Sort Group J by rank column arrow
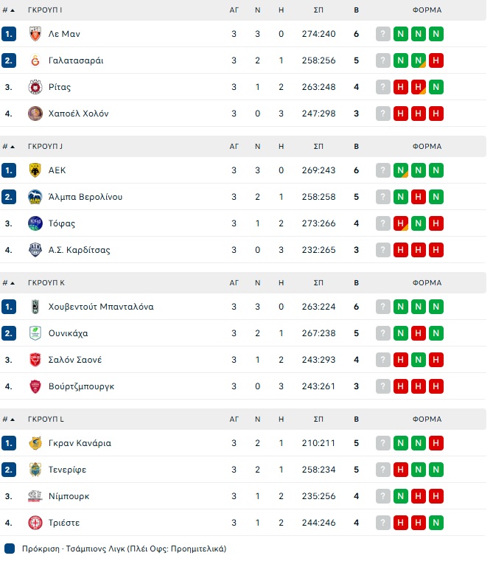 tap(13, 147)
